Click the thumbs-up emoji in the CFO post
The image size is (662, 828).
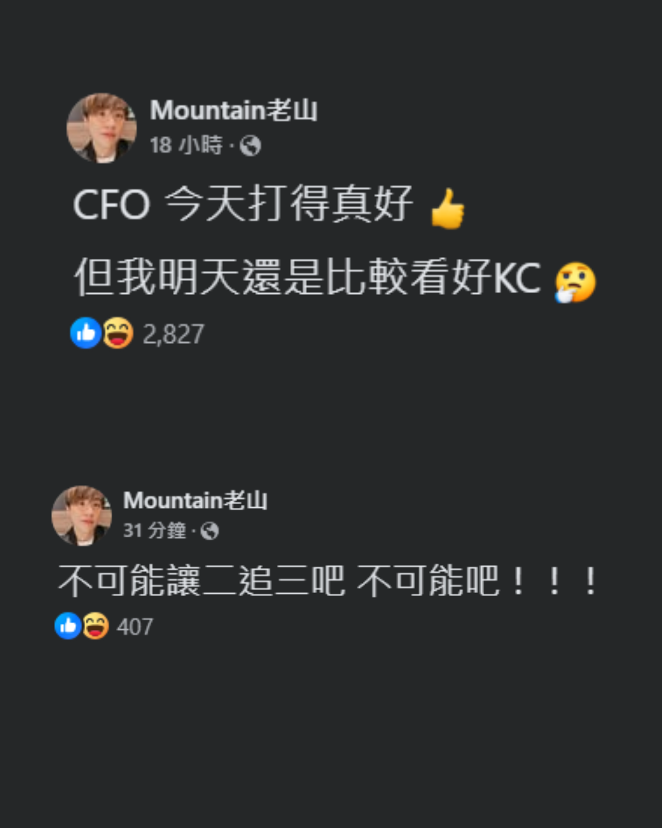pos(447,208)
